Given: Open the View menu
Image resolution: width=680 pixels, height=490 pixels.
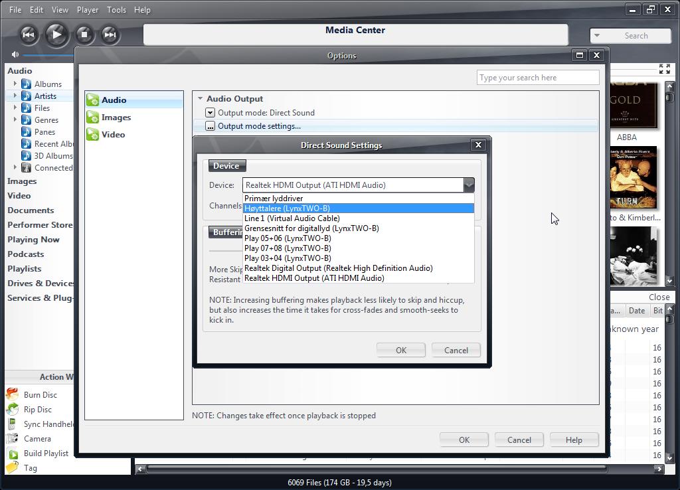Looking at the screenshot, I should (x=60, y=9).
